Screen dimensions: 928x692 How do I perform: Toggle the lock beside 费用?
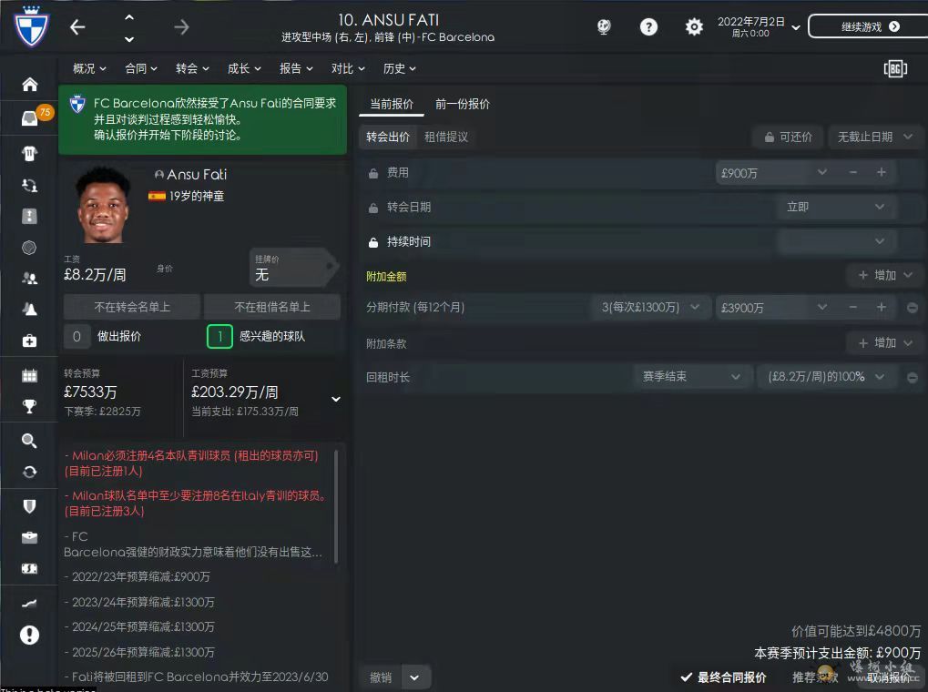373,173
